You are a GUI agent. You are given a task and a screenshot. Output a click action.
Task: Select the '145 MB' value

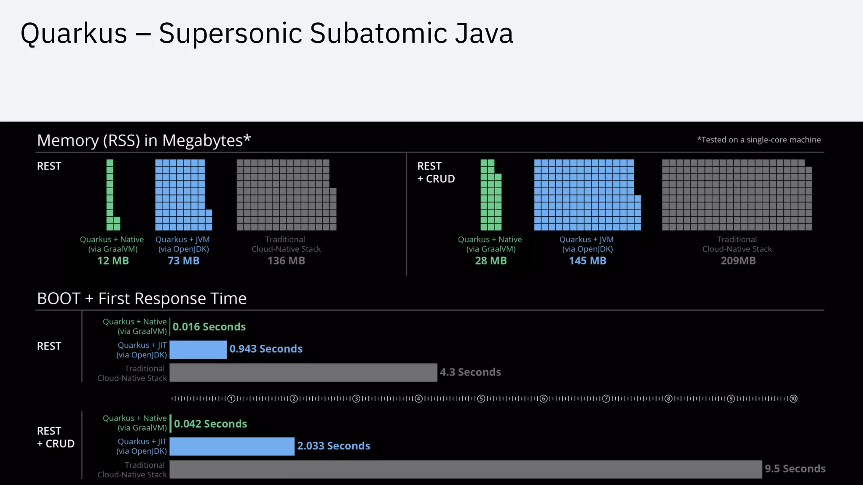coord(587,261)
